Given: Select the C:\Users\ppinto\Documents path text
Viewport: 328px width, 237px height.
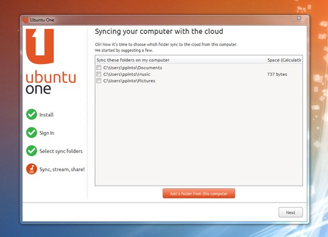Looking at the screenshot, I should coord(133,68).
